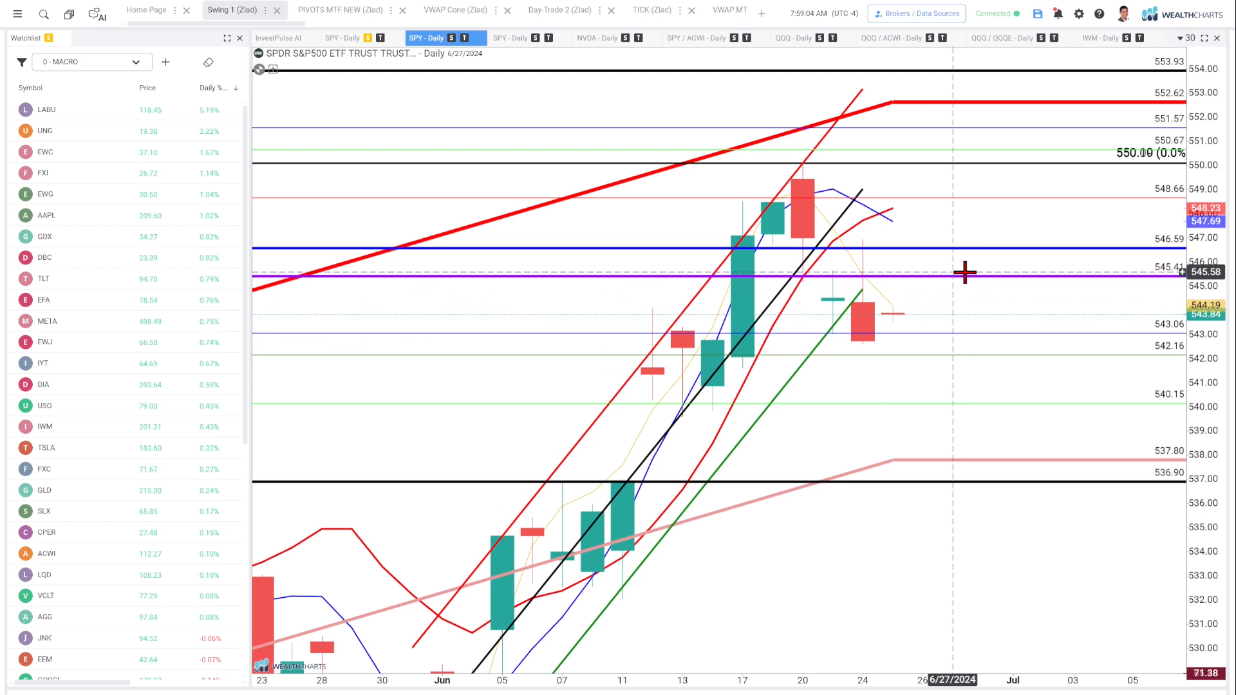Sort watchlist by Price header
The image size is (1236, 695).
(x=147, y=88)
